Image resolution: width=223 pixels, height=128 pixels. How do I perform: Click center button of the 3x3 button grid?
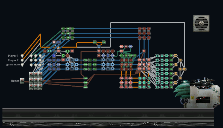tap(36, 80)
